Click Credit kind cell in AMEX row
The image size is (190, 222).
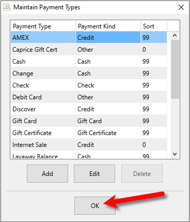(x=108, y=37)
